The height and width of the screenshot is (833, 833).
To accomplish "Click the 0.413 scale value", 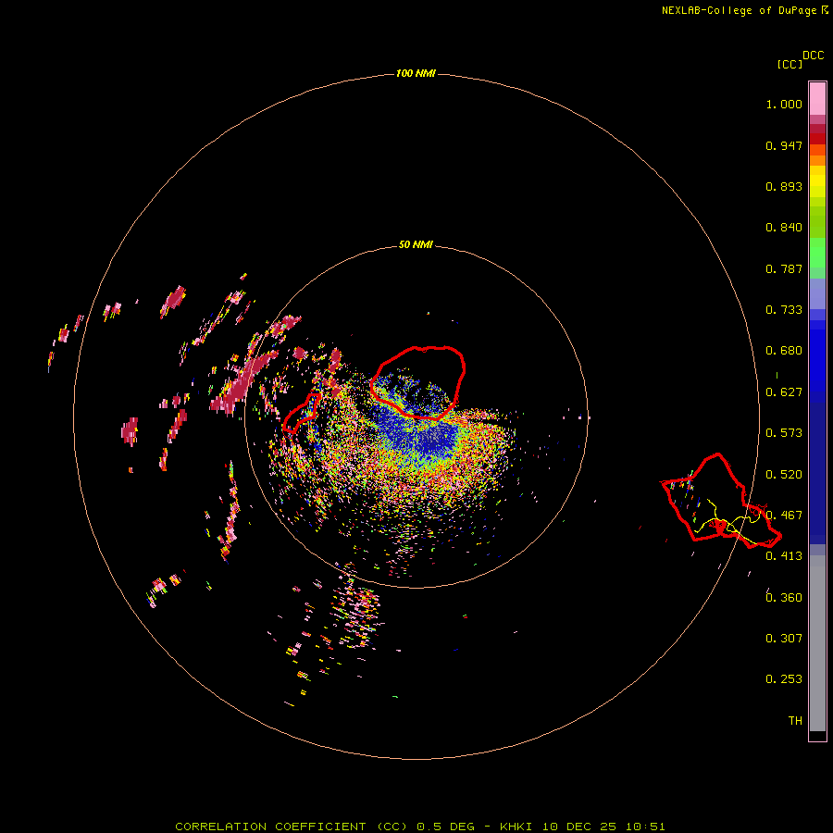I will click(x=784, y=556).
